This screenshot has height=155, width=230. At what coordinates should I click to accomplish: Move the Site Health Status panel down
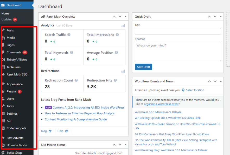[120, 145]
